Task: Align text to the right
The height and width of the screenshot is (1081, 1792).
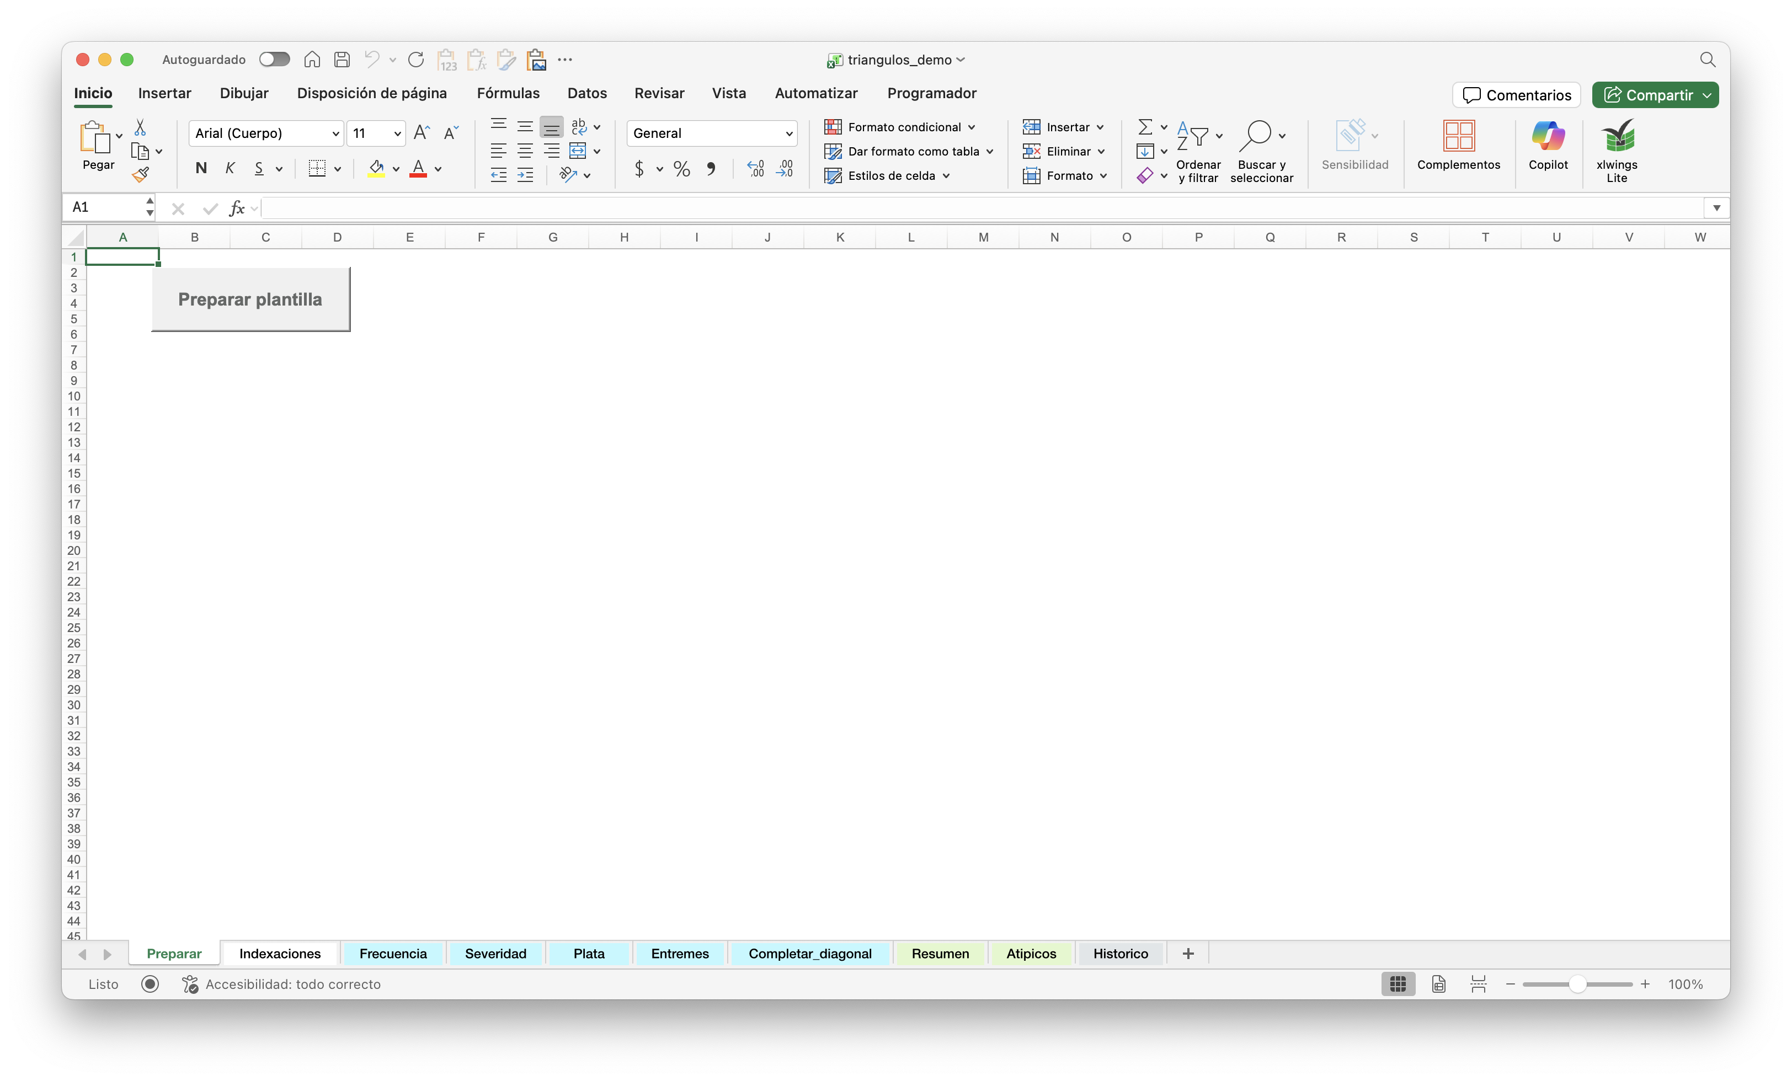Action: [x=552, y=151]
